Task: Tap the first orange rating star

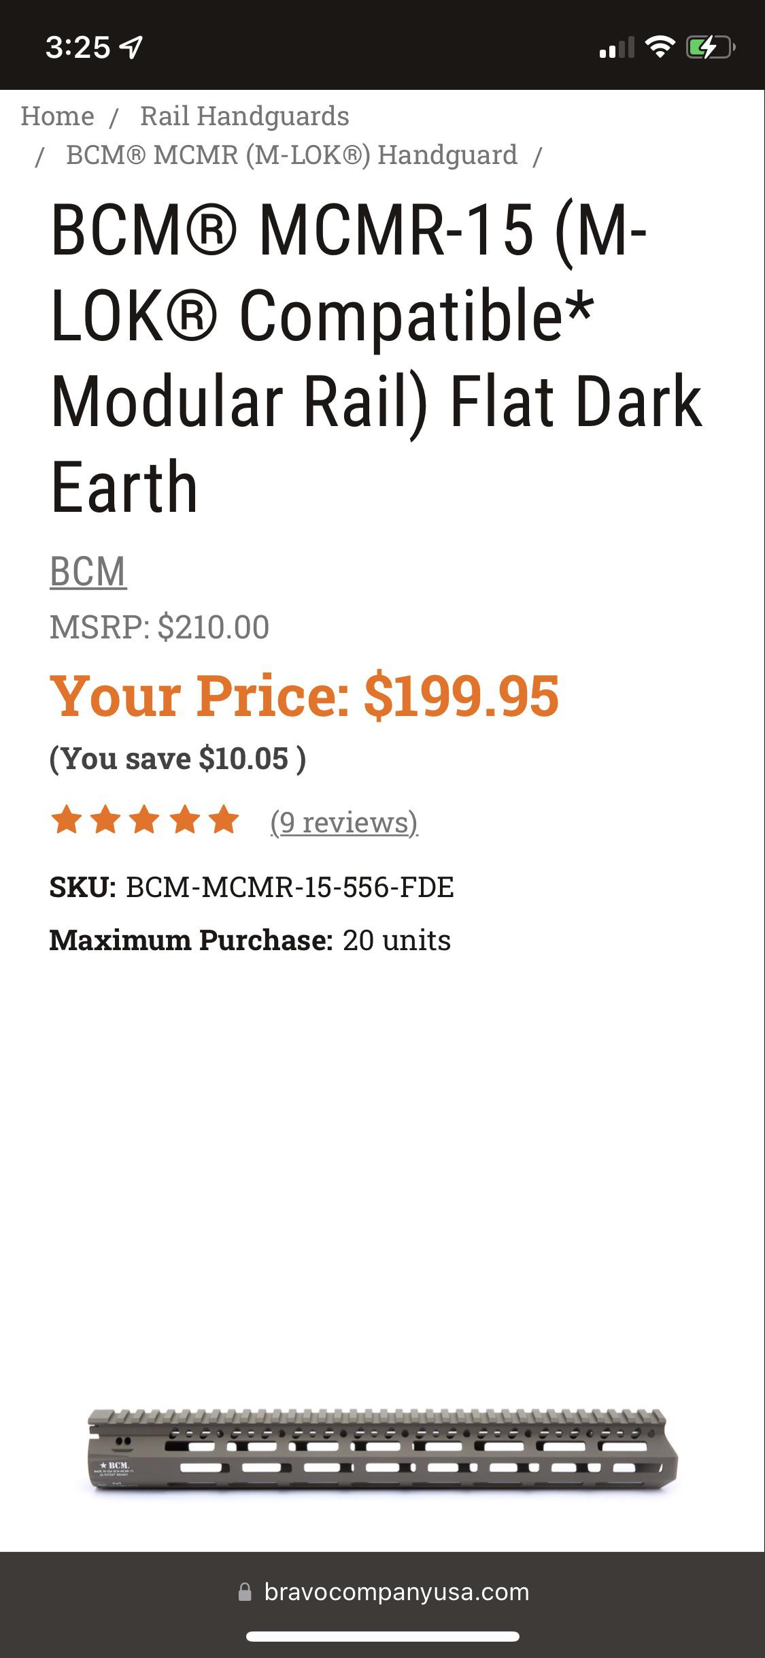Action: [x=67, y=819]
